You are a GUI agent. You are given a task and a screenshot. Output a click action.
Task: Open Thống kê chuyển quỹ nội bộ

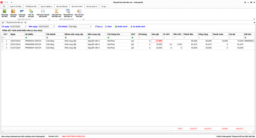pos(43,13)
